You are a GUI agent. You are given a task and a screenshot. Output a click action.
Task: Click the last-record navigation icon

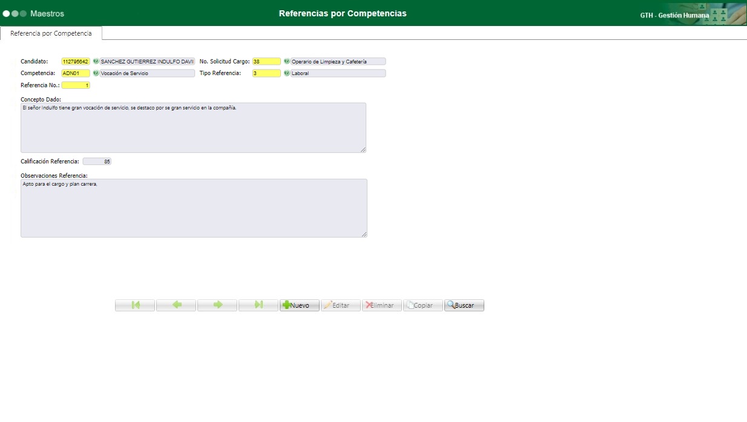[258, 305]
